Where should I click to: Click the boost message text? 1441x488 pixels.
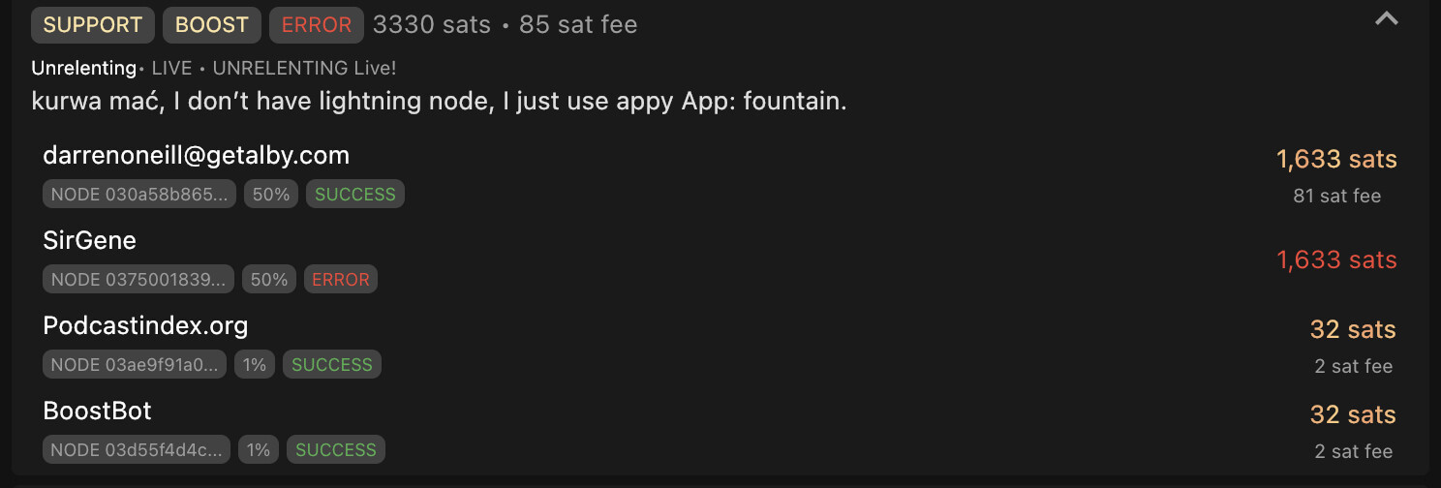439,101
